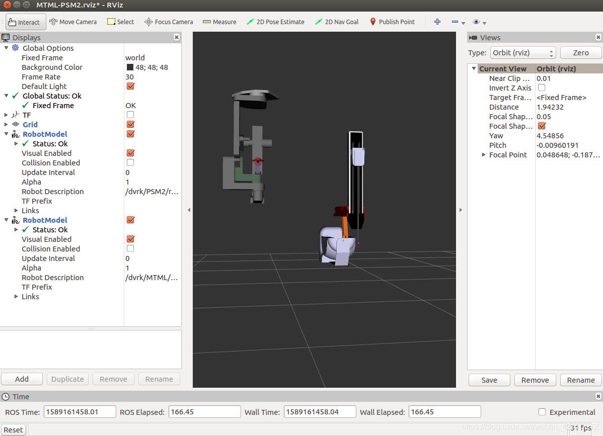This screenshot has width=603, height=436.
Task: Click the Zero view button
Action: [581, 53]
